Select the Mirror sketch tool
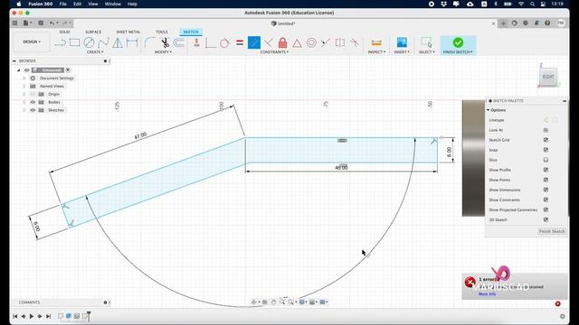This screenshot has width=579, height=325. [118, 42]
